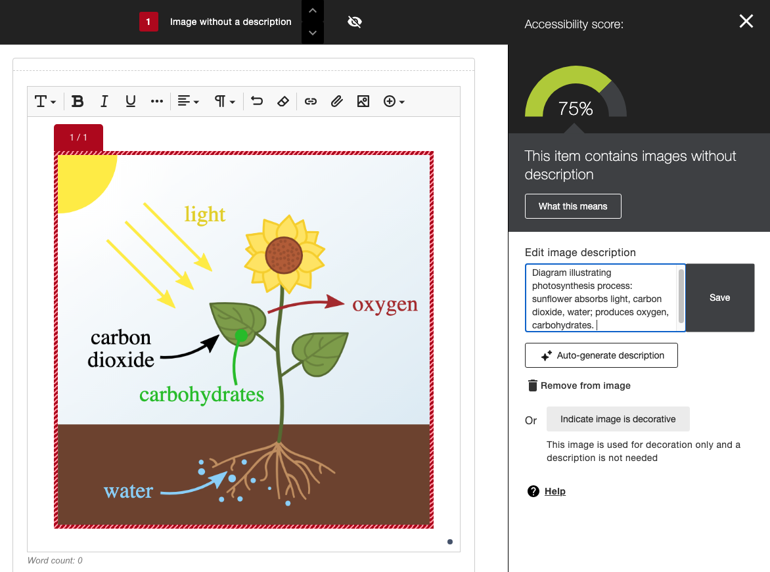Toggle bold formatting in editor toolbar
The width and height of the screenshot is (770, 572).
78,101
